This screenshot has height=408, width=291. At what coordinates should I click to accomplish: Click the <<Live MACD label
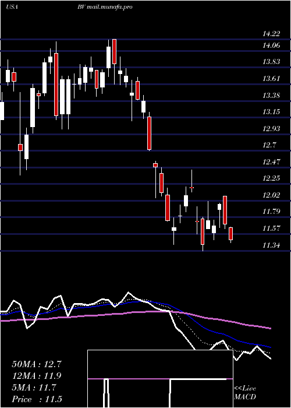point(245,393)
